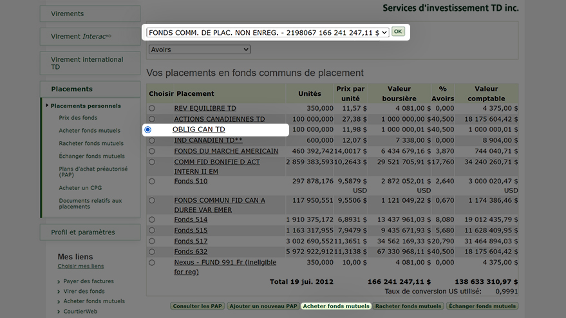Click Échanger fonds mutuels bottom button
Viewport: 566px width, 318px height.
click(x=482, y=306)
